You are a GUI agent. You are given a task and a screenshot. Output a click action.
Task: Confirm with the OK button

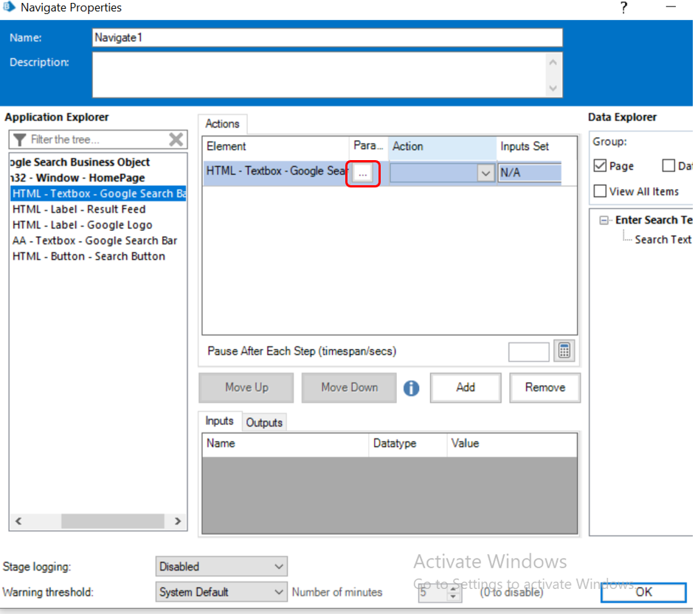643,593
